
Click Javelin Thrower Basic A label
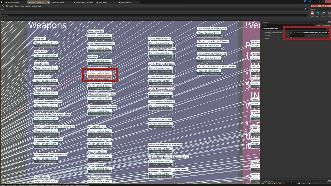pyautogui.click(x=160, y=39)
